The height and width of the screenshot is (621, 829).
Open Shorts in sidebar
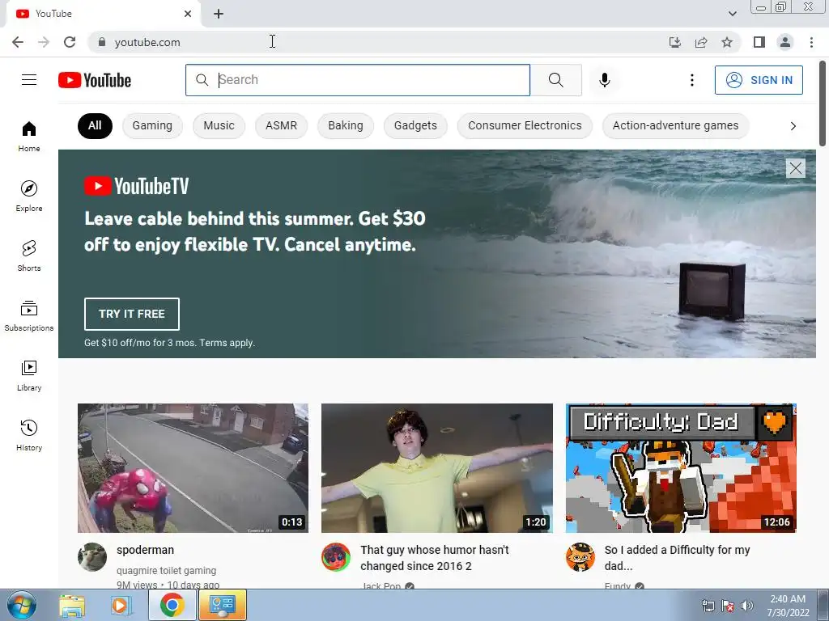(x=29, y=256)
